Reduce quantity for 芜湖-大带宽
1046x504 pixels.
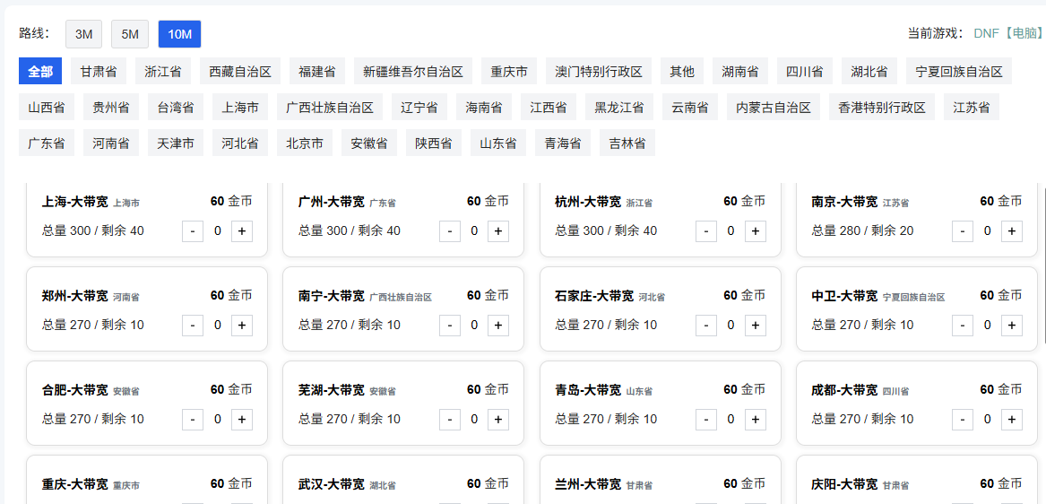point(450,420)
